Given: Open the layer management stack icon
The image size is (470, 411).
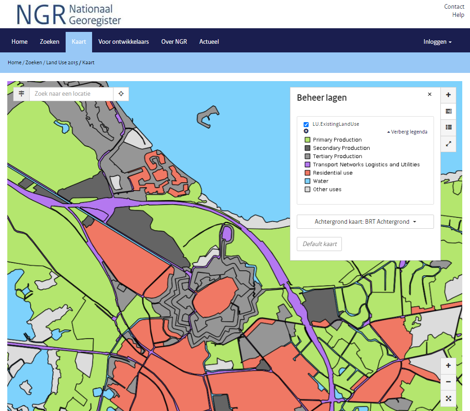Looking at the screenshot, I should 448,111.
